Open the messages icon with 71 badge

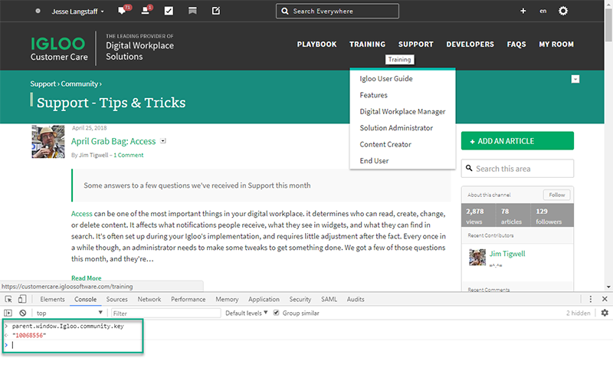tap(123, 11)
